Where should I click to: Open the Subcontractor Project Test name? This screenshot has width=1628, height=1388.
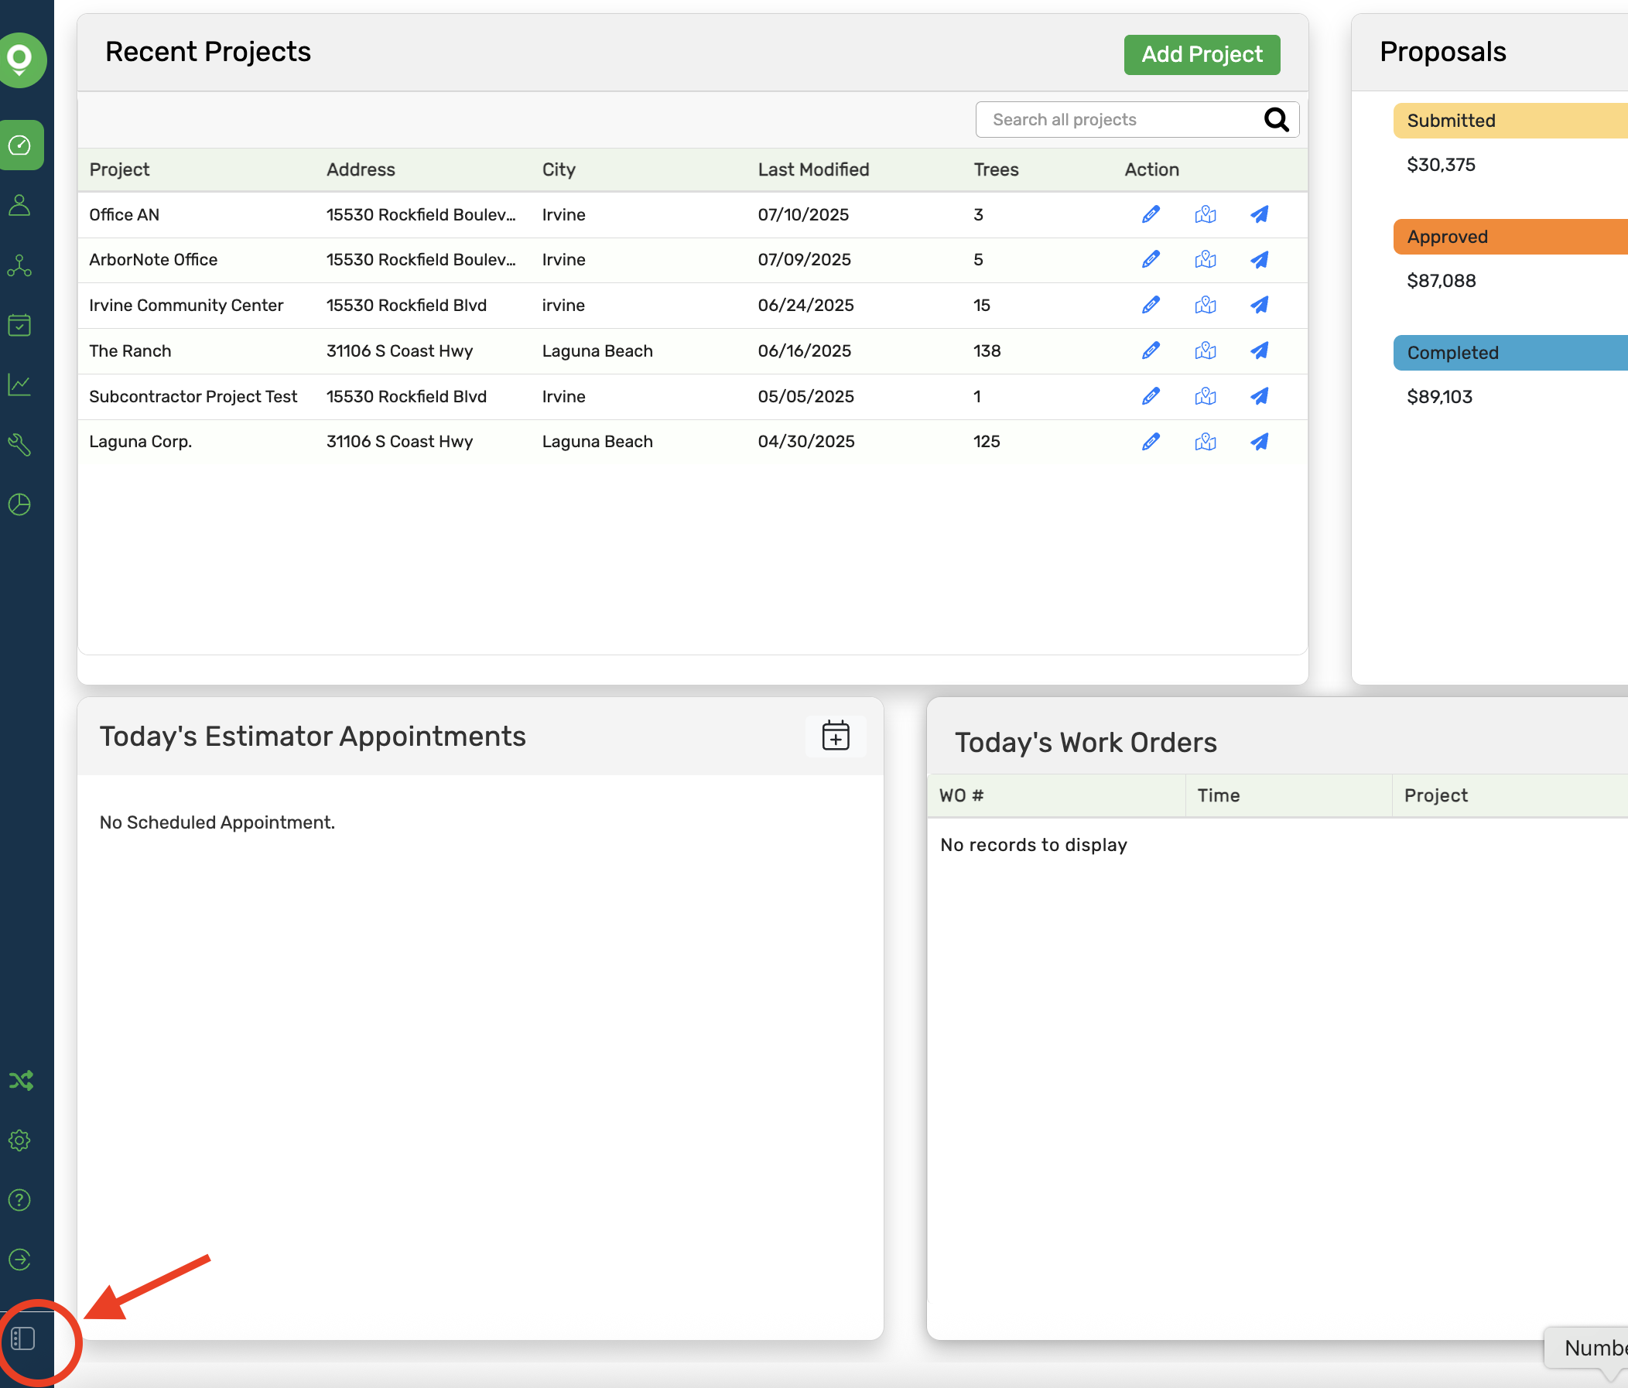point(193,397)
